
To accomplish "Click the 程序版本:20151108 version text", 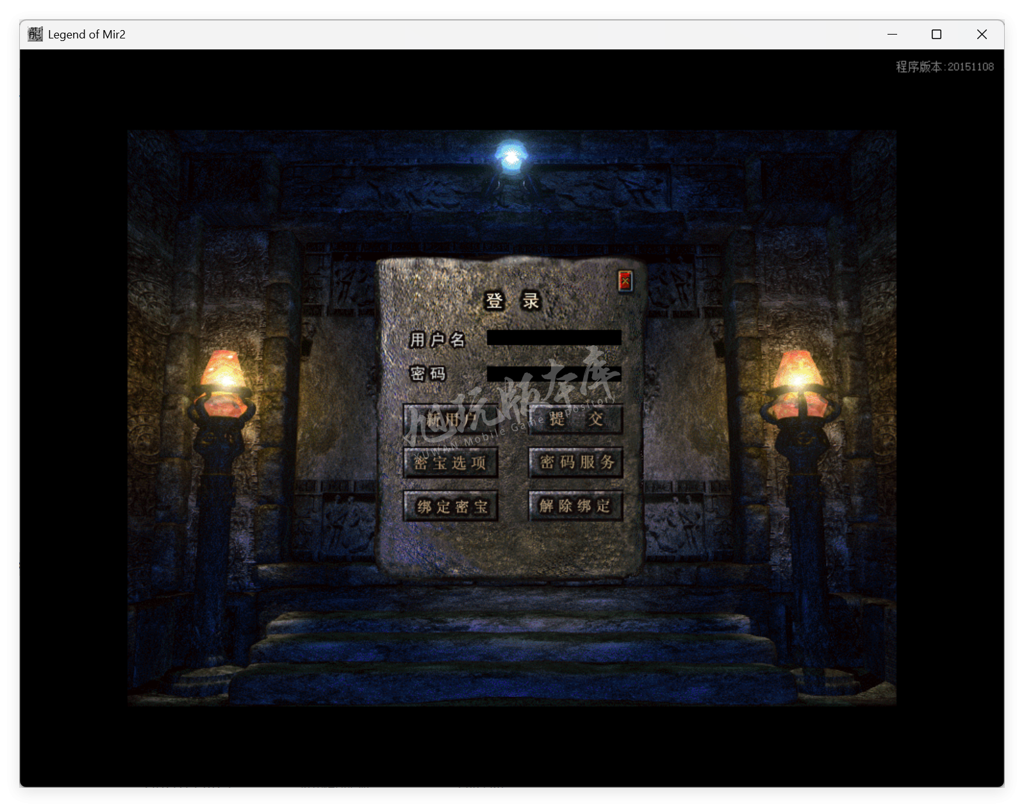I will click(945, 67).
